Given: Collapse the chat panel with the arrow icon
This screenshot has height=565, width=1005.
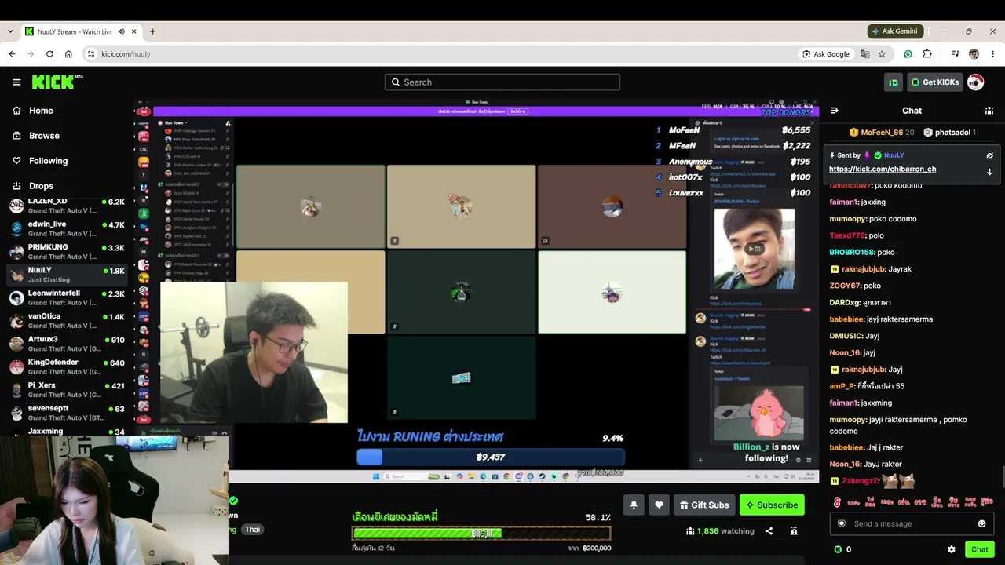Looking at the screenshot, I should pyautogui.click(x=835, y=111).
